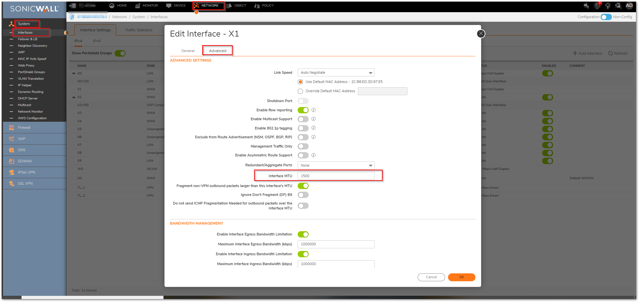
Task: Click the info icon beside Enable flow reporting
Action: click(314, 110)
